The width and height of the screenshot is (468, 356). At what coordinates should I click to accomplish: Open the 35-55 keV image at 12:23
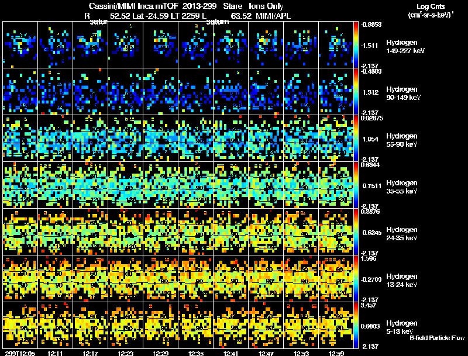[126, 185]
